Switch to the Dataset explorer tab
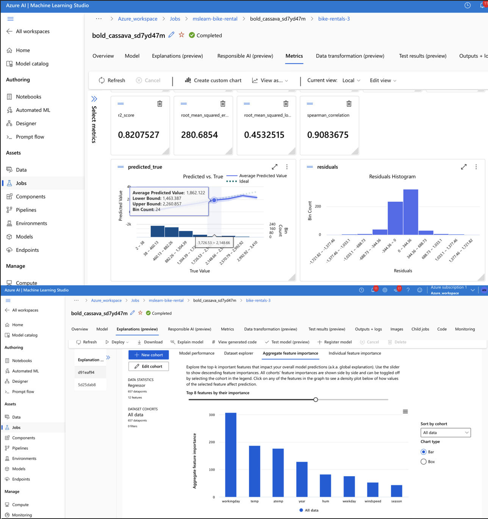Viewport: 488px width, 519px height. coord(239,353)
